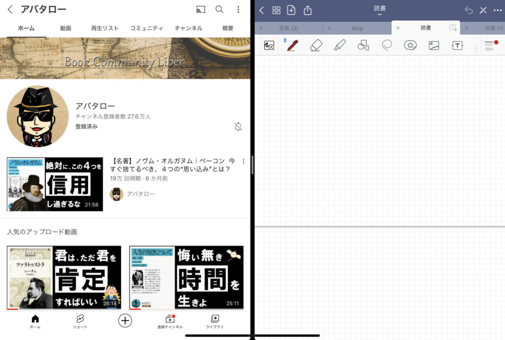Close the 写真 (1) tab
This screenshot has height=340, width=505.
coord(467,28)
